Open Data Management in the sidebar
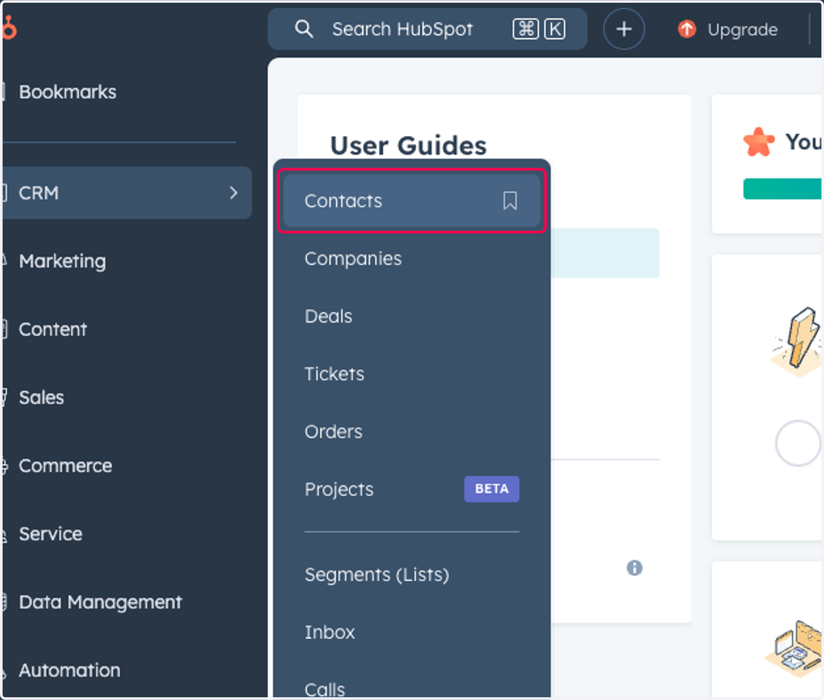 100,602
